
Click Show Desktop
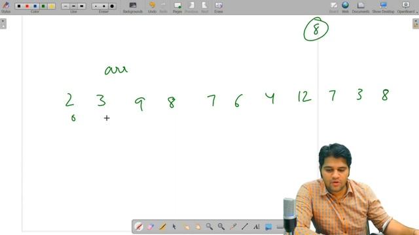click(x=383, y=7)
